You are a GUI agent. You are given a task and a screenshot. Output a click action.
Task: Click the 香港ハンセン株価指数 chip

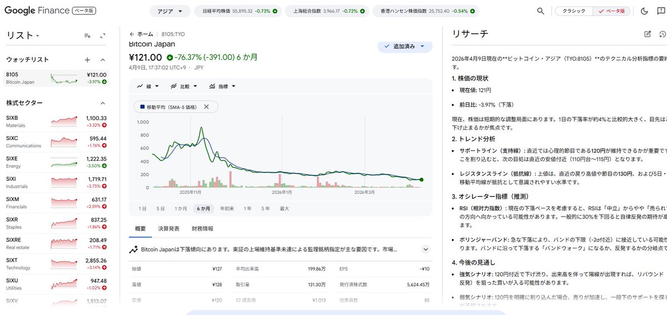[425, 11]
